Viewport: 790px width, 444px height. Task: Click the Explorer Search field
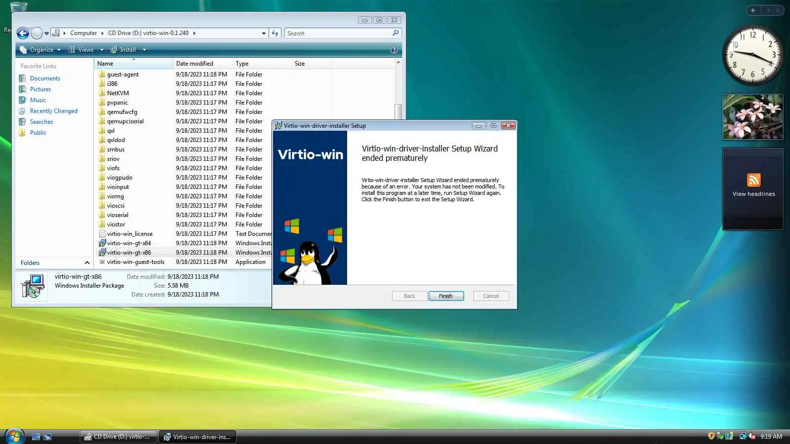(x=339, y=33)
